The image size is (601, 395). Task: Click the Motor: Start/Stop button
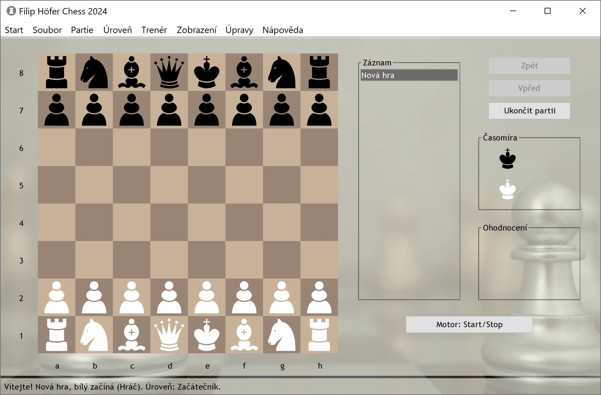click(x=469, y=324)
